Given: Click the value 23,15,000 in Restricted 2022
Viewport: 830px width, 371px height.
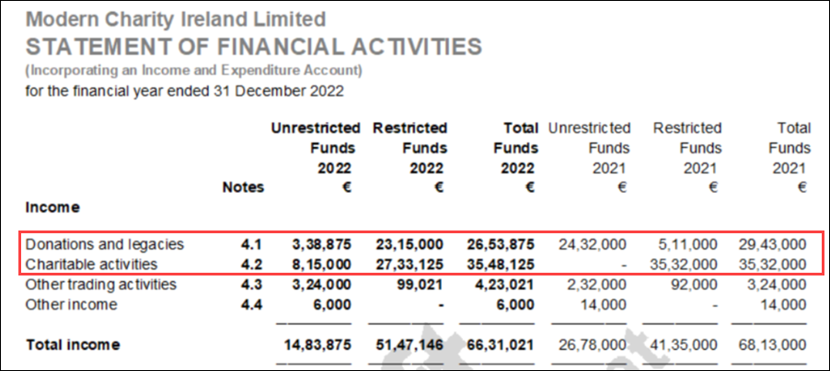Looking at the screenshot, I should point(409,244).
